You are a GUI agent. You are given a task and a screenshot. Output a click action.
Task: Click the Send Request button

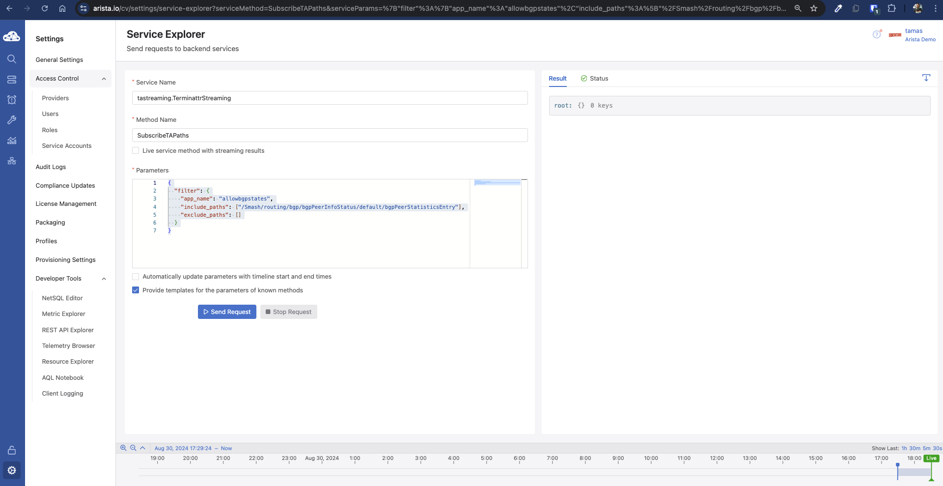coord(227,312)
